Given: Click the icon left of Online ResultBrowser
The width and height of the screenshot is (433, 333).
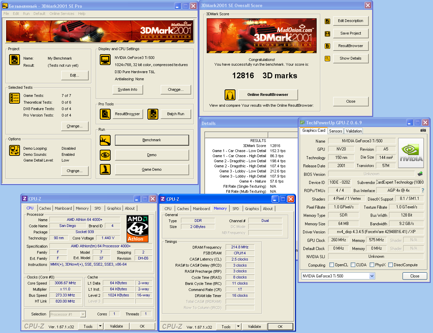Looking at the screenshot, I should point(230,95).
